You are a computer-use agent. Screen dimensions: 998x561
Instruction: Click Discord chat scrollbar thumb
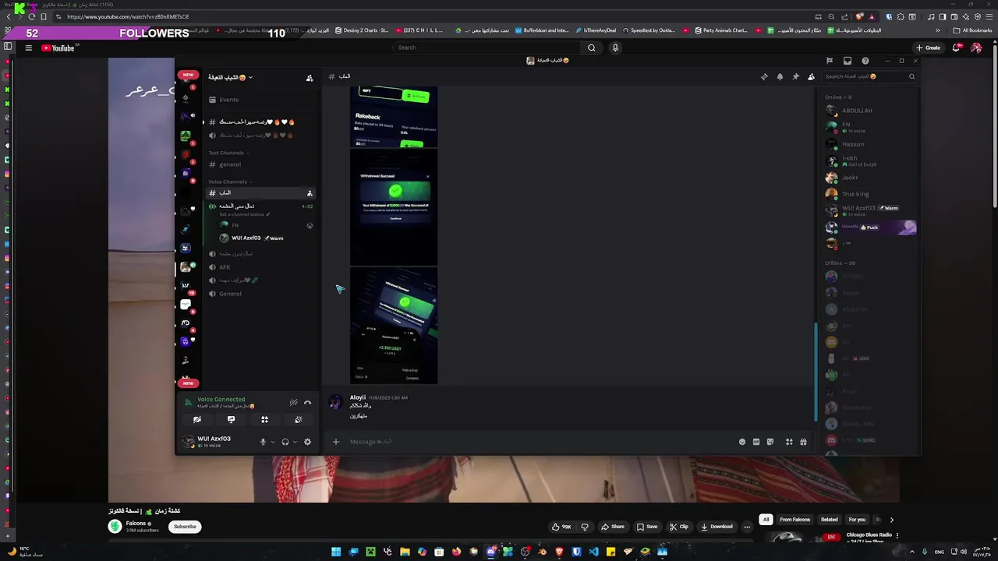click(x=817, y=372)
